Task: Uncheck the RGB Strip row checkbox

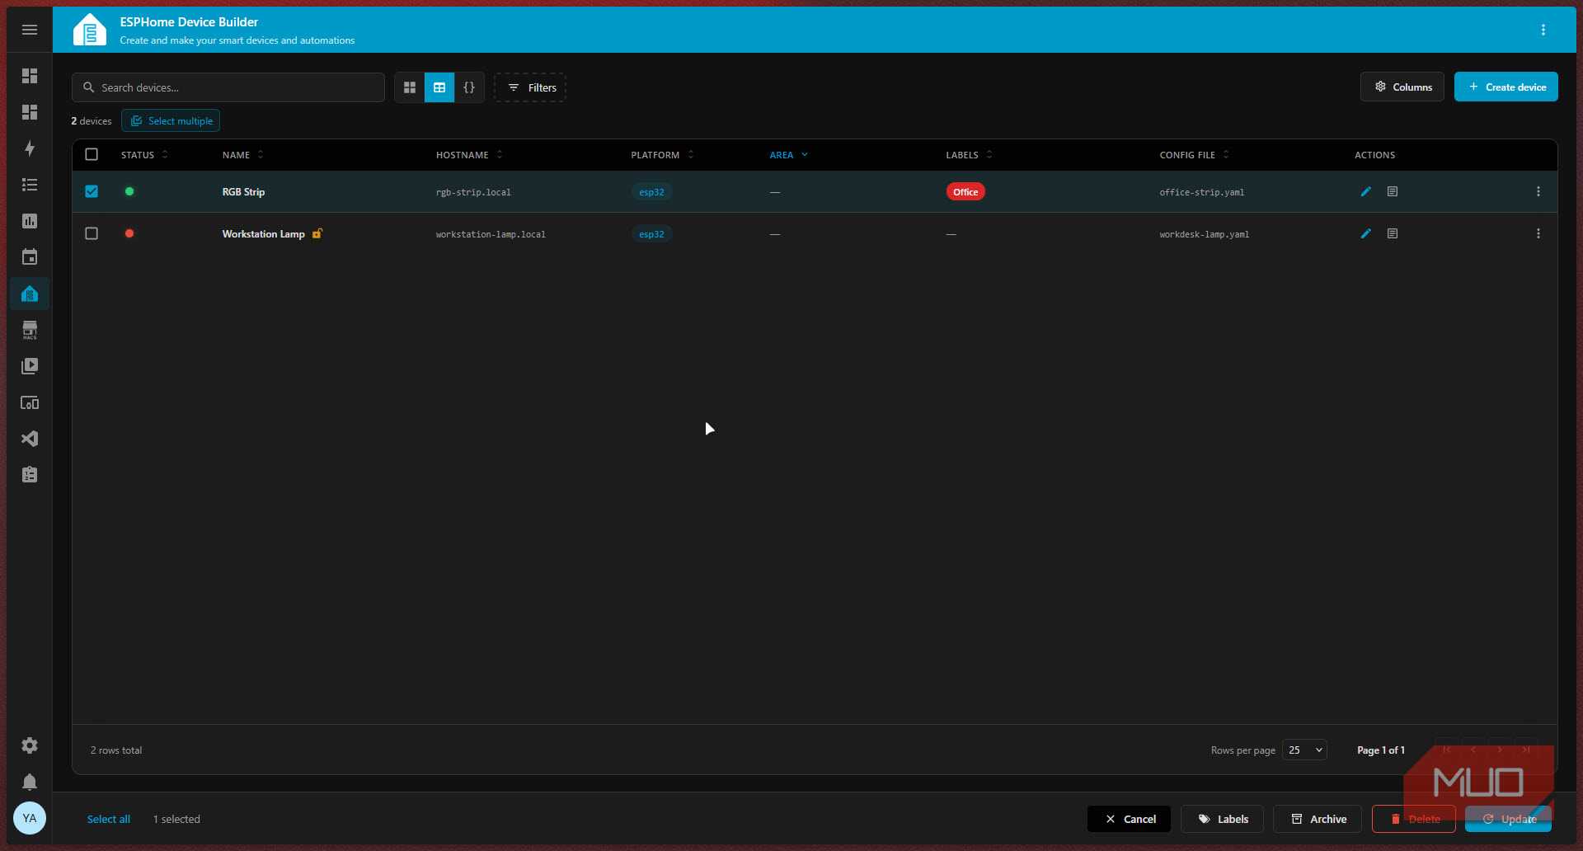Action: click(92, 191)
